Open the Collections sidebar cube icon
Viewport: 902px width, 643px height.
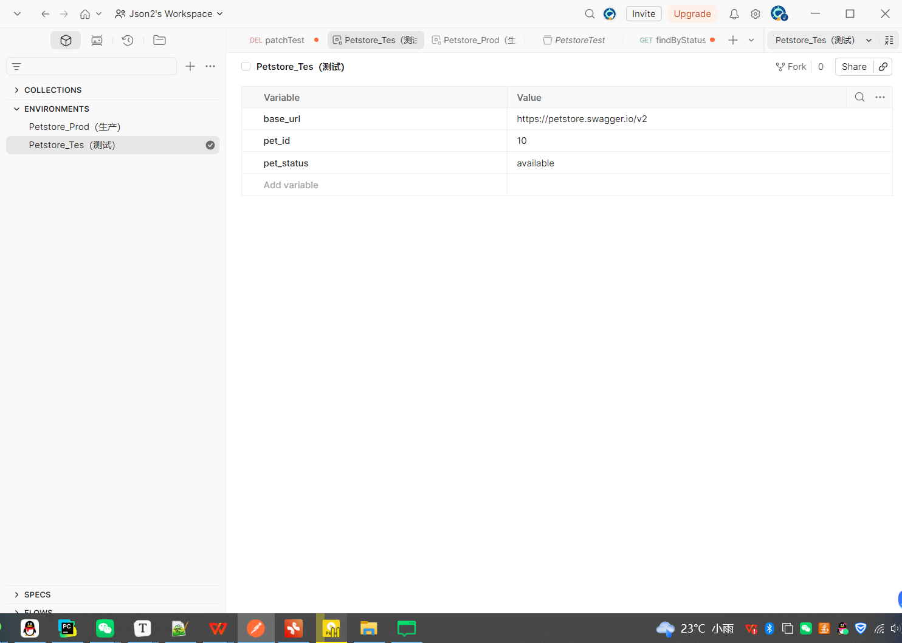coord(66,40)
